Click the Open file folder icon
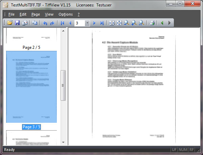This screenshot has height=155, width=203. 10,23
